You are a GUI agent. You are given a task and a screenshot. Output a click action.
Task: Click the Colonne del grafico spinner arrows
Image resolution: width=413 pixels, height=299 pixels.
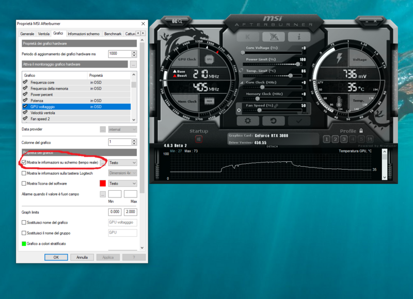(134, 142)
